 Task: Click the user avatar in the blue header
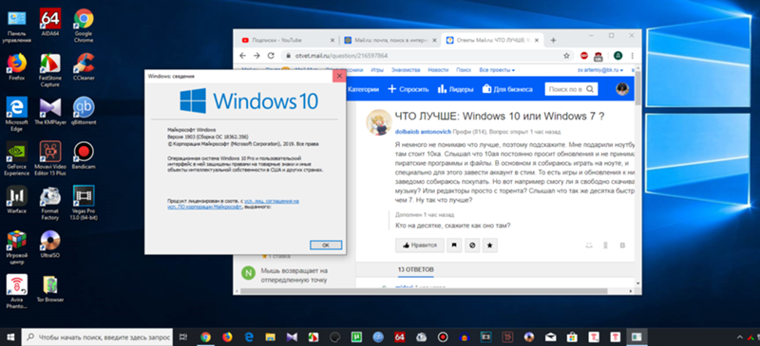(622, 89)
